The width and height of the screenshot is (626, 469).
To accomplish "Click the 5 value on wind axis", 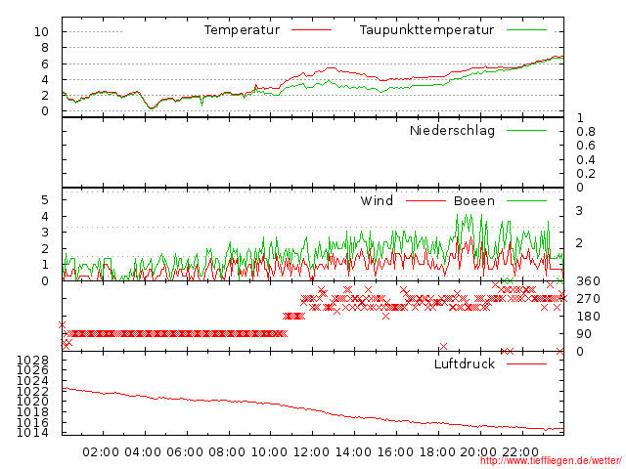I will click(45, 199).
